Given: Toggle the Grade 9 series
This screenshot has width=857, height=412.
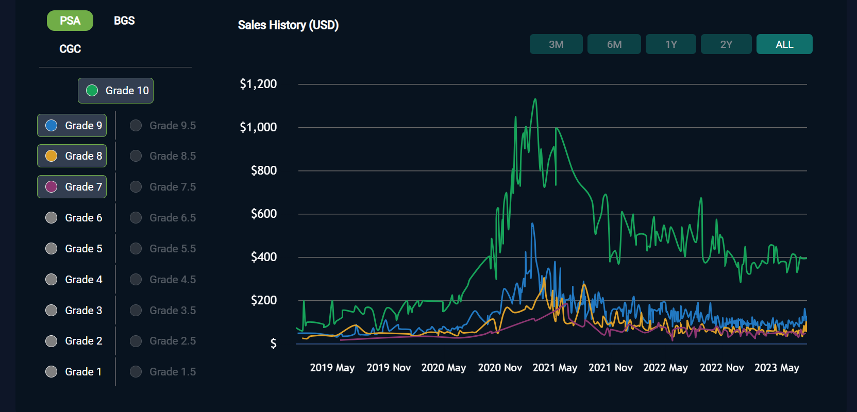Looking at the screenshot, I should [72, 126].
